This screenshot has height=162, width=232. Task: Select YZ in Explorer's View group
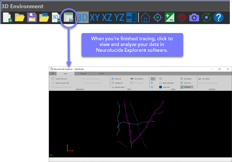(161, 79)
